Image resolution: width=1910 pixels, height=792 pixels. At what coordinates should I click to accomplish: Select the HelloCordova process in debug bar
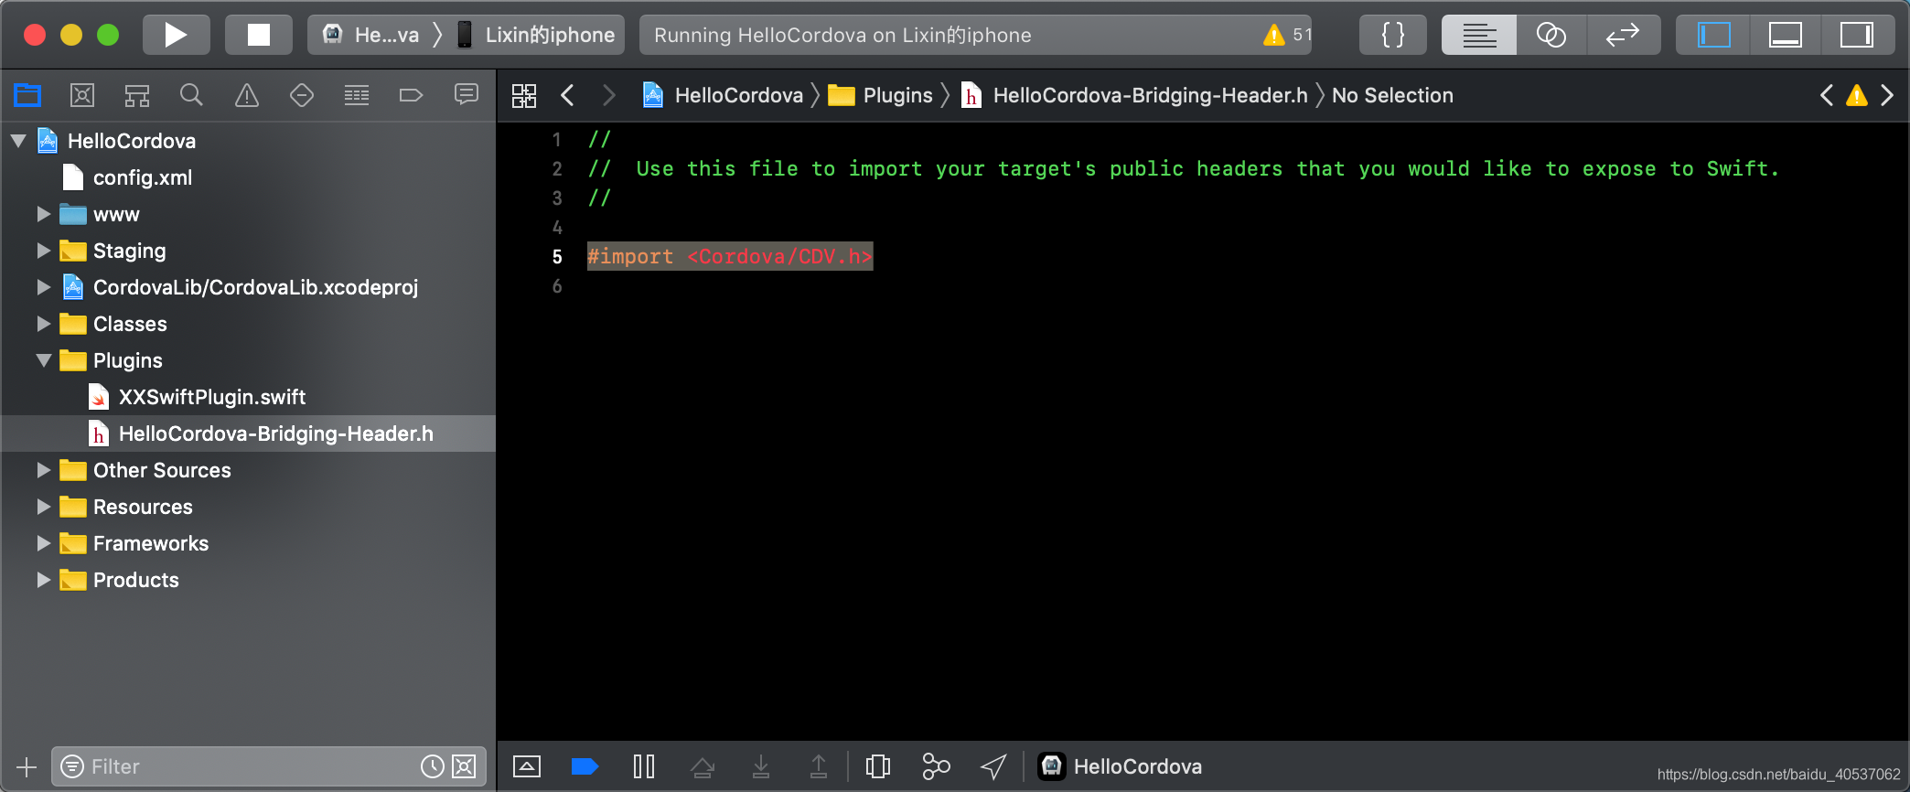coord(1121,766)
